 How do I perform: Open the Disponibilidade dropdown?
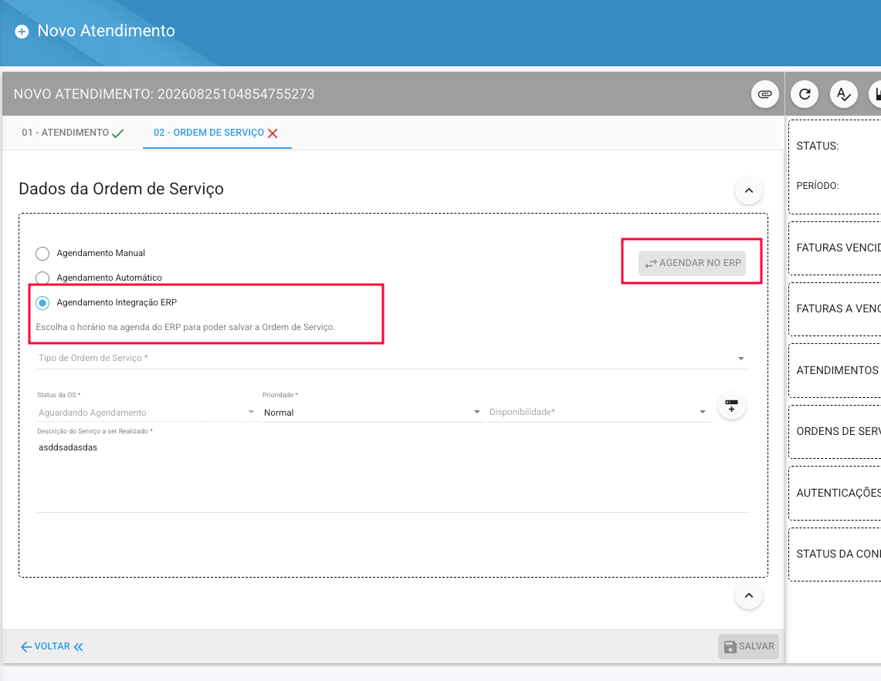599,413
